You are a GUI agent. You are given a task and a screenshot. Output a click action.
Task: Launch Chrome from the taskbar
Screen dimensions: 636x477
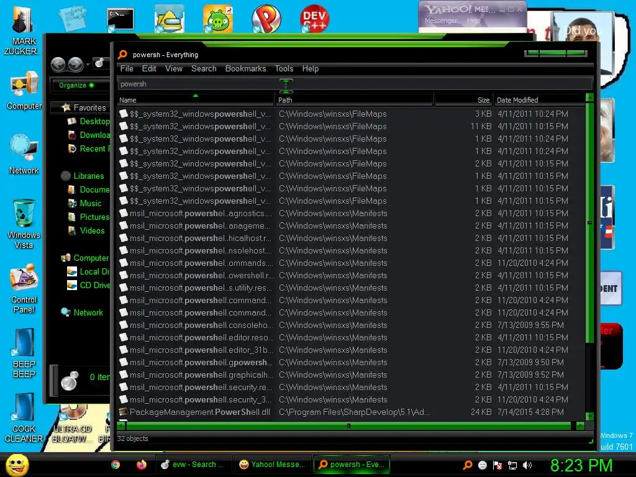click(x=116, y=465)
